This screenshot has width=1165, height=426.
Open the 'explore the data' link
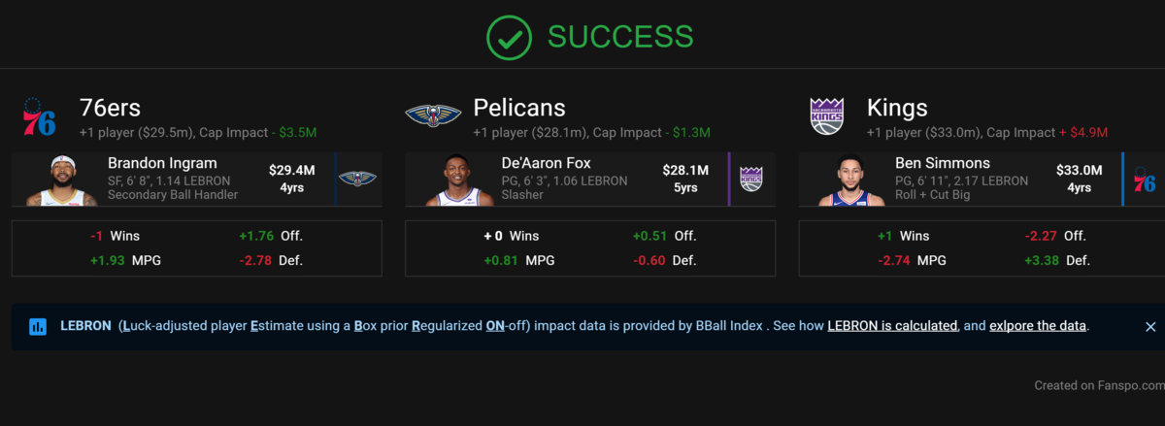[x=1037, y=326]
